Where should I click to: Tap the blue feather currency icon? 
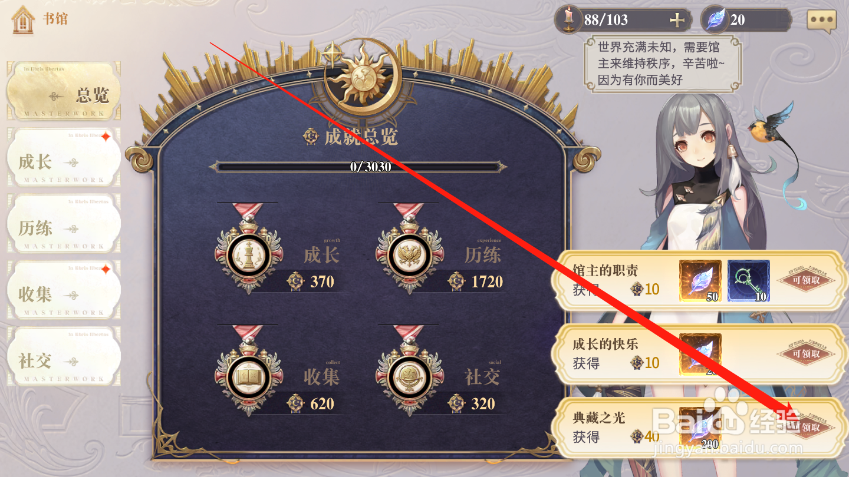(x=715, y=19)
